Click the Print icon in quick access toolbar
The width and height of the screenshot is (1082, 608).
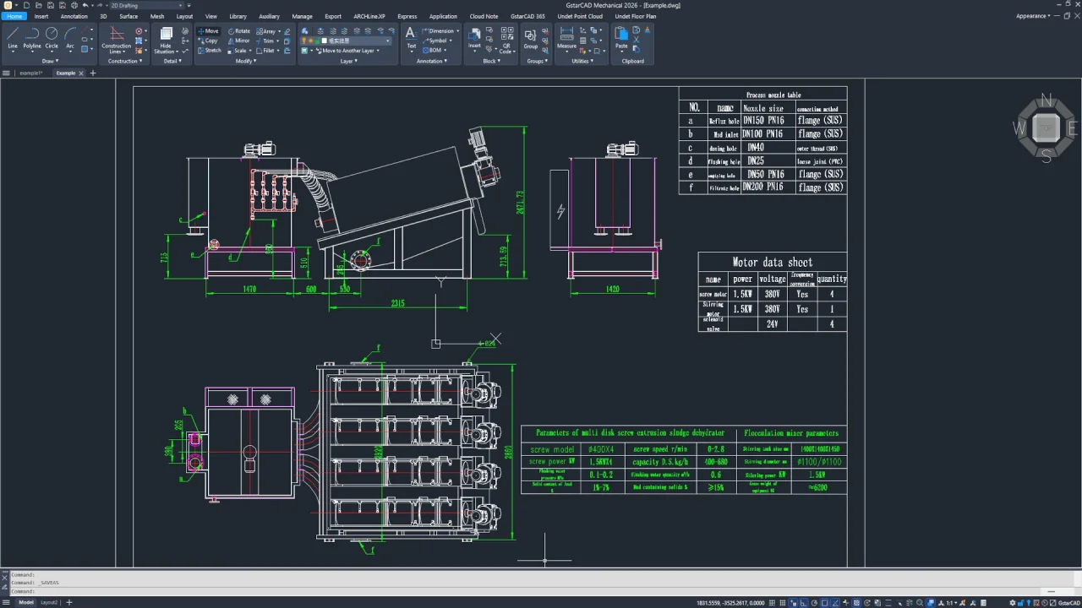click(74, 5)
